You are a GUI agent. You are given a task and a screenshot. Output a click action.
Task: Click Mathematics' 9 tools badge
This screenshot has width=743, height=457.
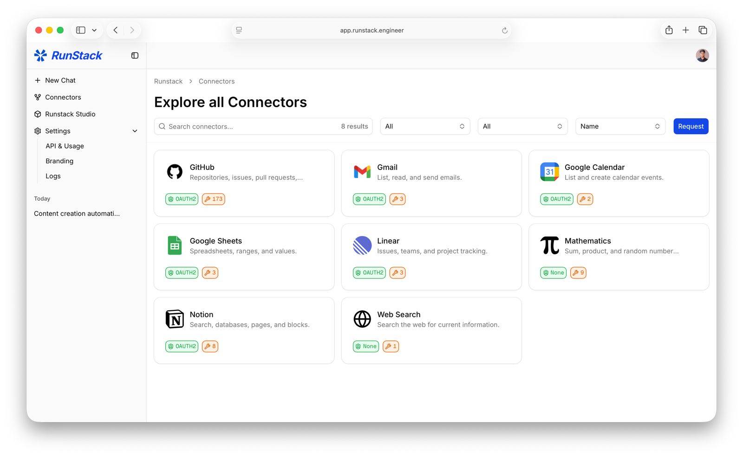[578, 273]
